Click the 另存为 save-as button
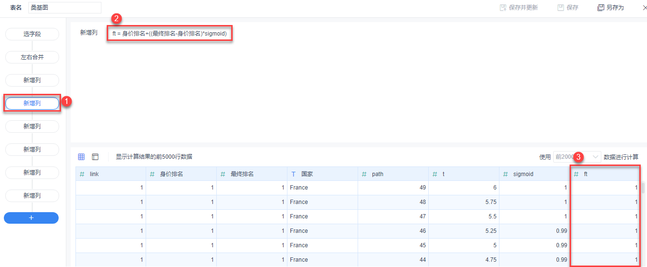 (x=610, y=8)
